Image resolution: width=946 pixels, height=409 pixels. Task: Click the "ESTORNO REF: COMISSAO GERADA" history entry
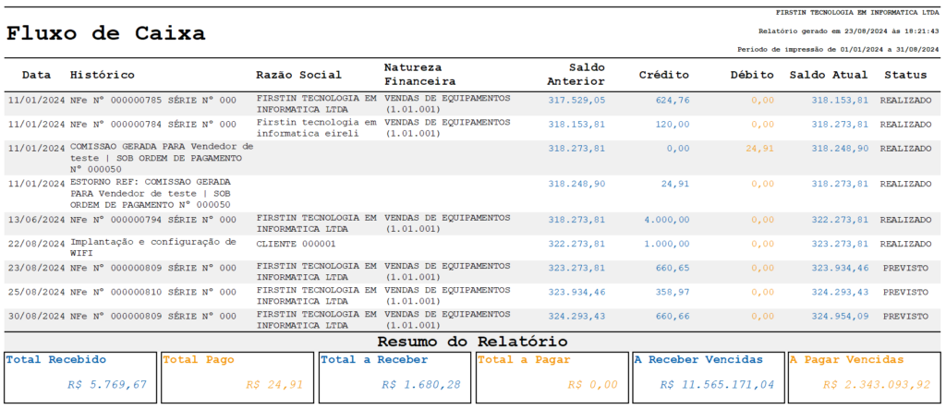click(x=151, y=194)
